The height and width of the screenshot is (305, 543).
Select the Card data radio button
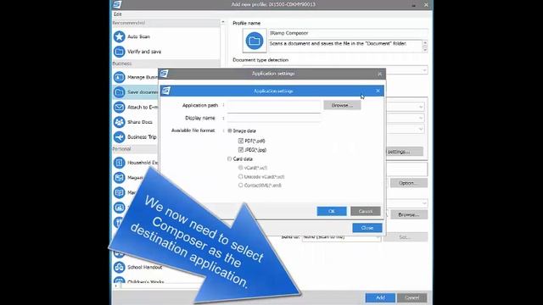(229, 158)
